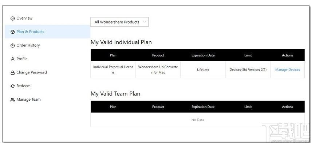Click the Wondershare UniConverter for Mac cell

(158, 70)
